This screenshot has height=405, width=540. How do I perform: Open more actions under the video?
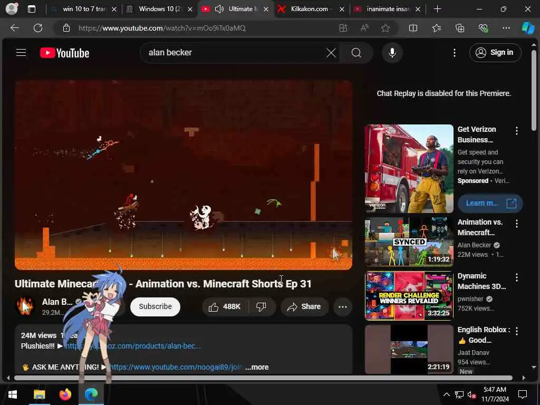(343, 306)
